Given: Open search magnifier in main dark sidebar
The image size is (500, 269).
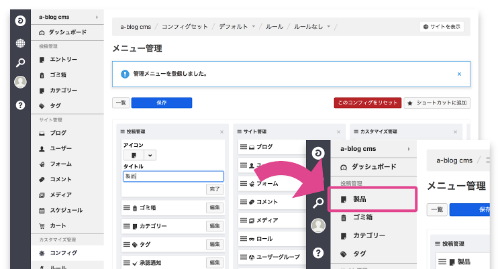Looking at the screenshot, I should tap(20, 62).
